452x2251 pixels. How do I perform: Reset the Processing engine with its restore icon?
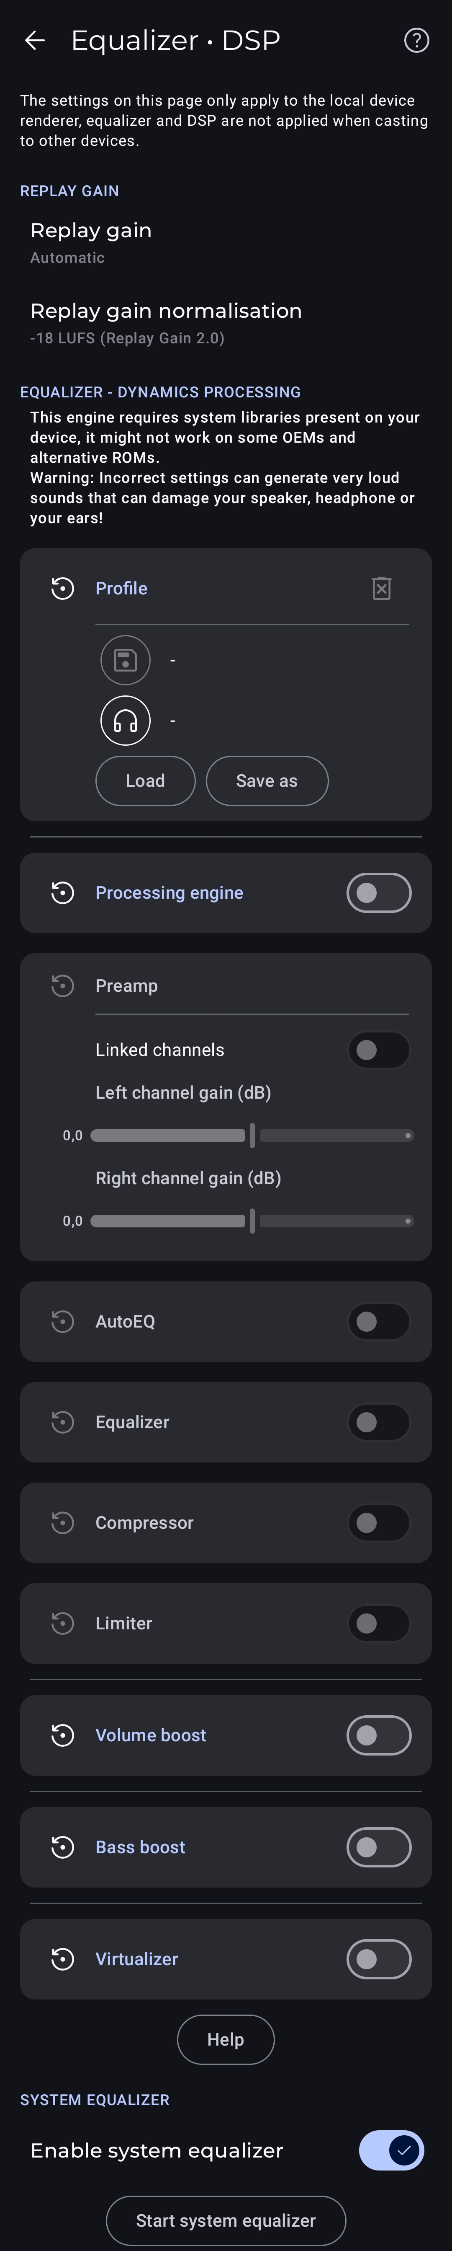point(63,893)
